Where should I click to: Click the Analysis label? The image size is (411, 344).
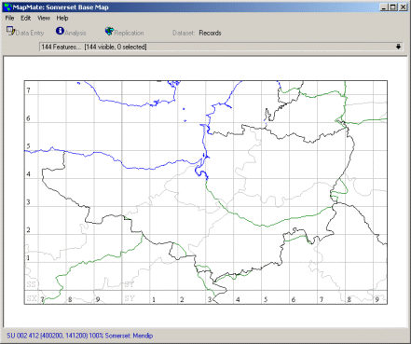click(x=75, y=33)
